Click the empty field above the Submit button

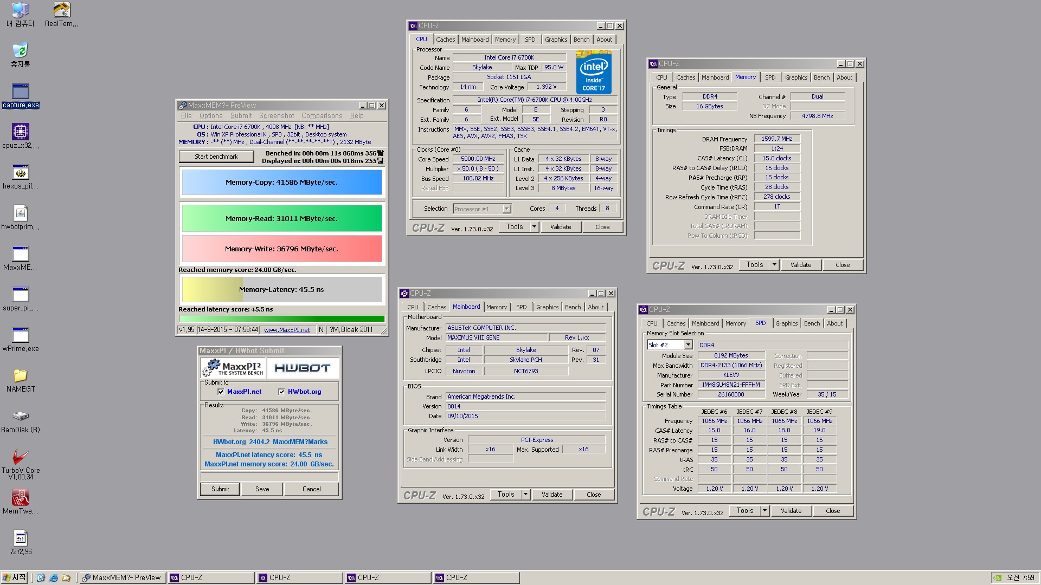pos(269,477)
